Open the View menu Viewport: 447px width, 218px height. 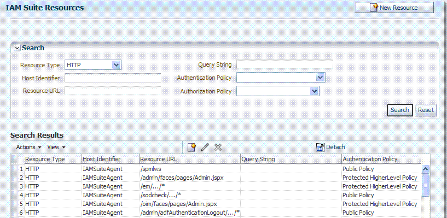56,147
